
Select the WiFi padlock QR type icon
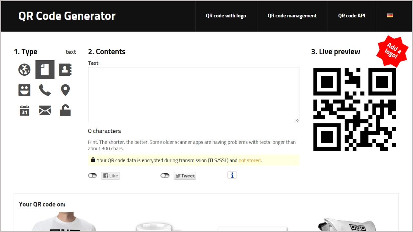tap(65, 111)
